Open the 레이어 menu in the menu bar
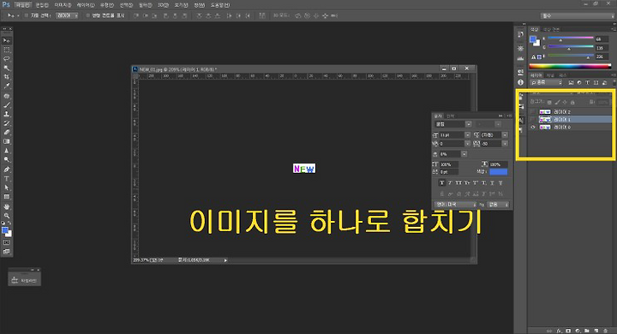617x334 pixels. [x=86, y=5]
